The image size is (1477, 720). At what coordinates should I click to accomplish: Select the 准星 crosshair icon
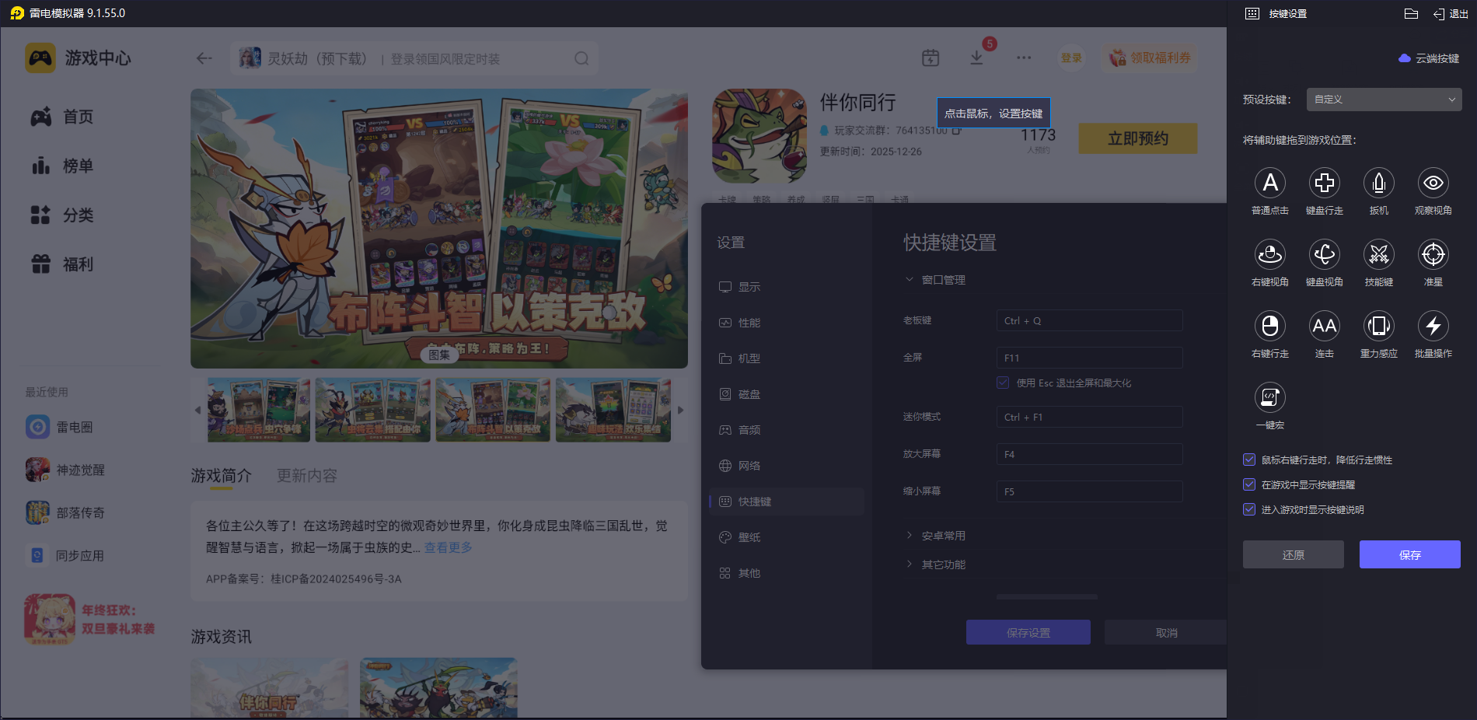coord(1433,254)
